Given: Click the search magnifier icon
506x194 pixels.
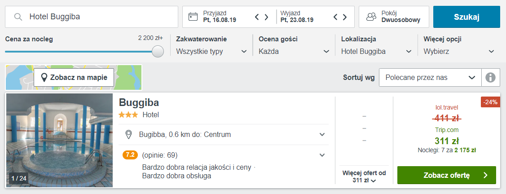Looking at the screenshot, I should click(18, 17).
